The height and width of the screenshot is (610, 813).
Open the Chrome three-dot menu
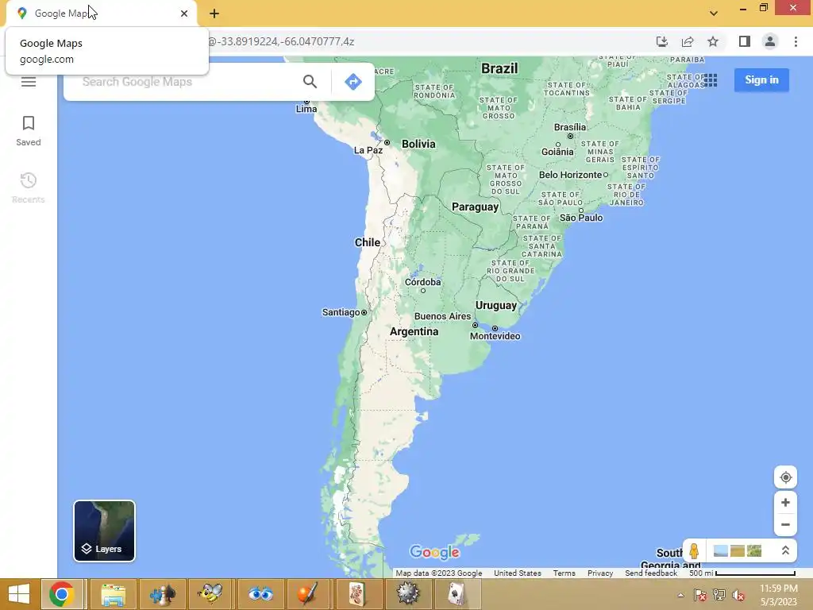(x=796, y=41)
